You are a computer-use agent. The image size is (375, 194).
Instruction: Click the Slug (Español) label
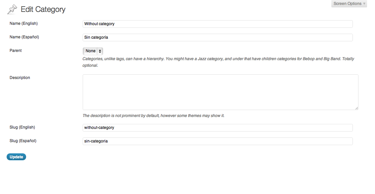pos(23,141)
